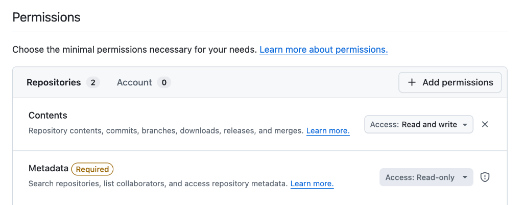Follow the Learn more link under Metadata
Viewport: 523px width, 205px height.
312,184
